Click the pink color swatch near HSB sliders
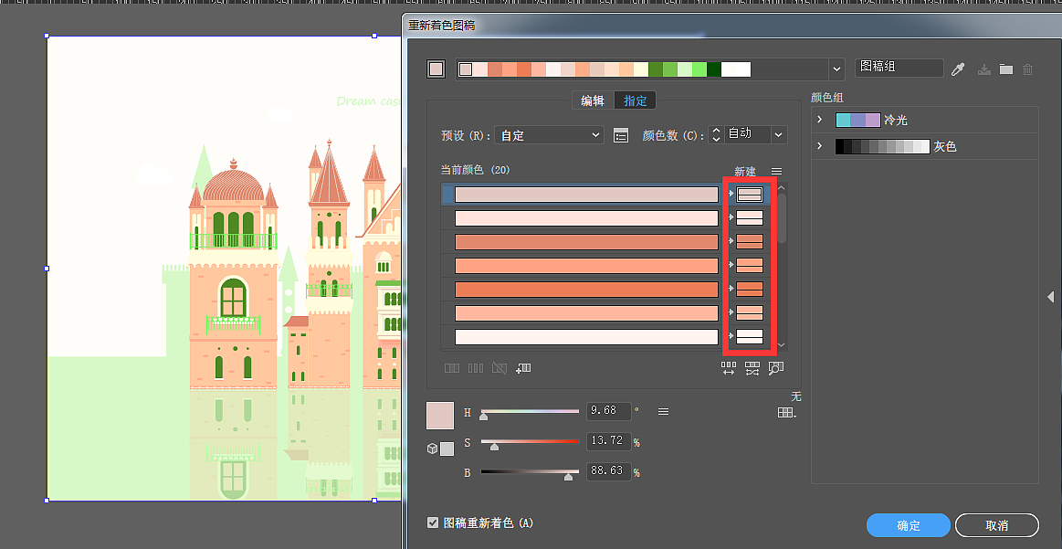The height and width of the screenshot is (549, 1062). tap(442, 414)
